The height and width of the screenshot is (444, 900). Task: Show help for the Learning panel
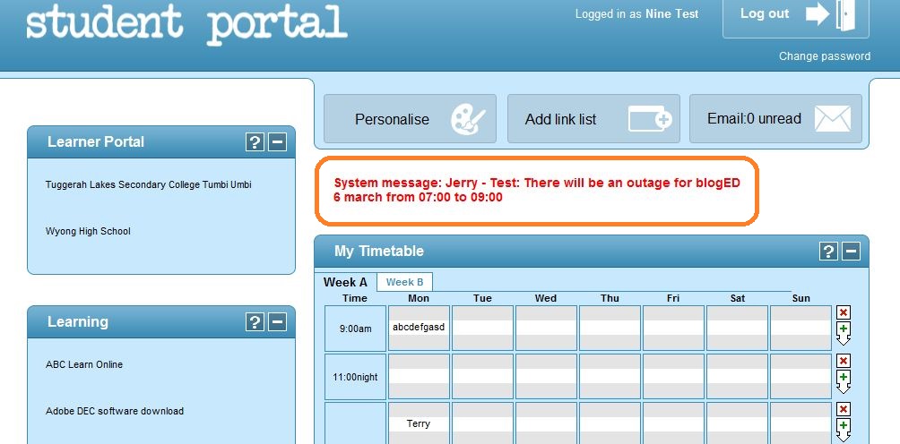[255, 322]
